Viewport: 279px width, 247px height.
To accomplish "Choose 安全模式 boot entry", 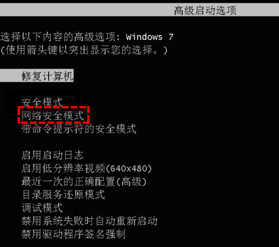I will 43,102.
